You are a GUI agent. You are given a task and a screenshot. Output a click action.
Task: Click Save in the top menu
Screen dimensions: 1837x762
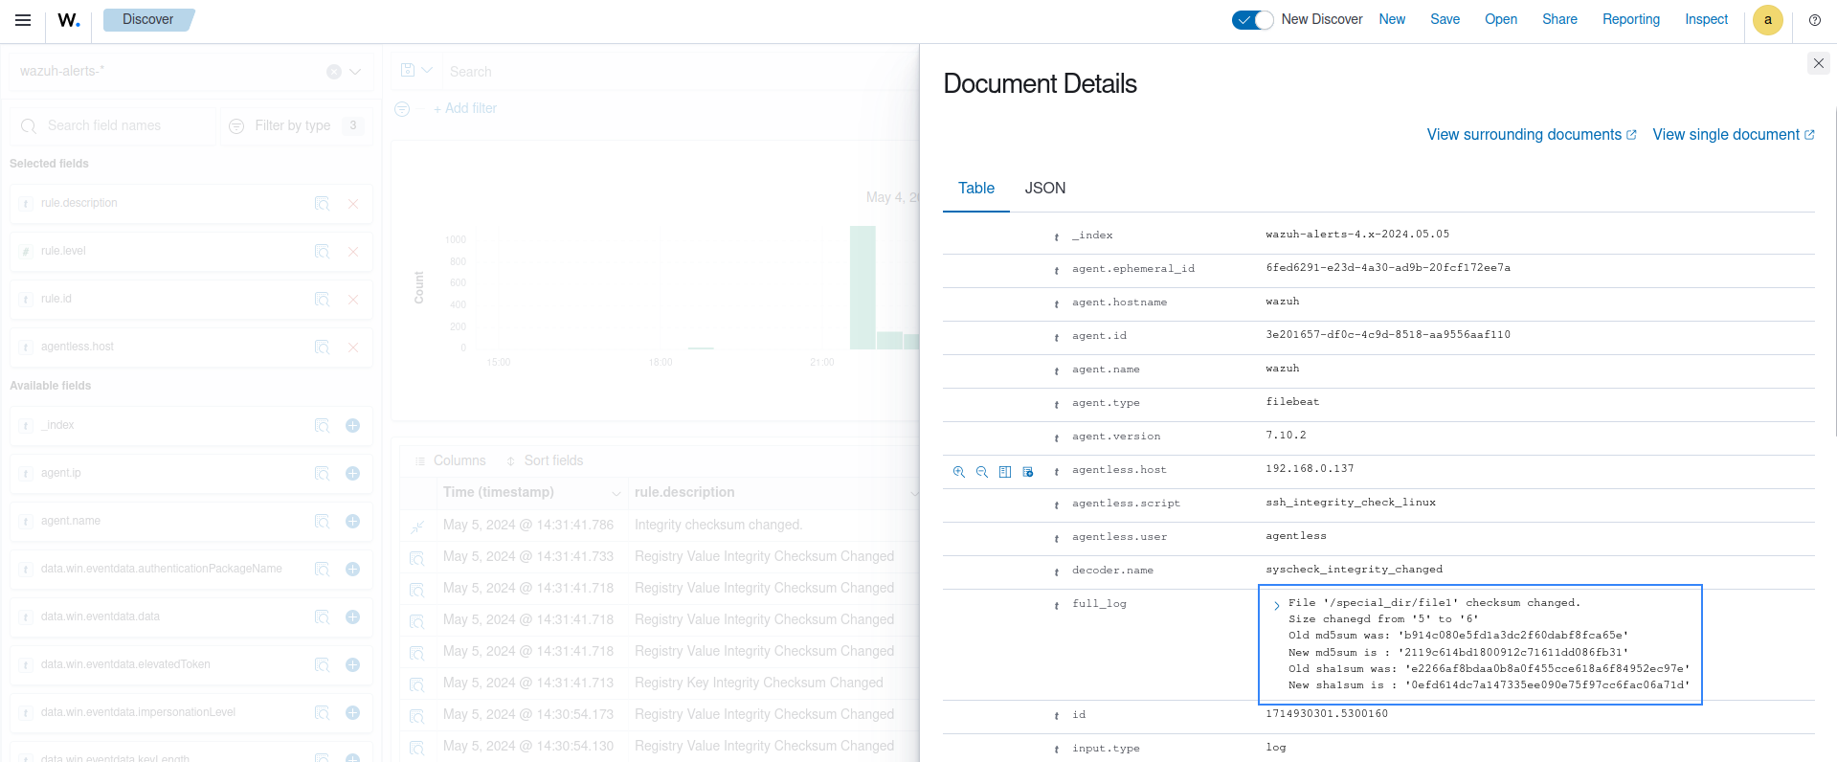click(x=1445, y=19)
